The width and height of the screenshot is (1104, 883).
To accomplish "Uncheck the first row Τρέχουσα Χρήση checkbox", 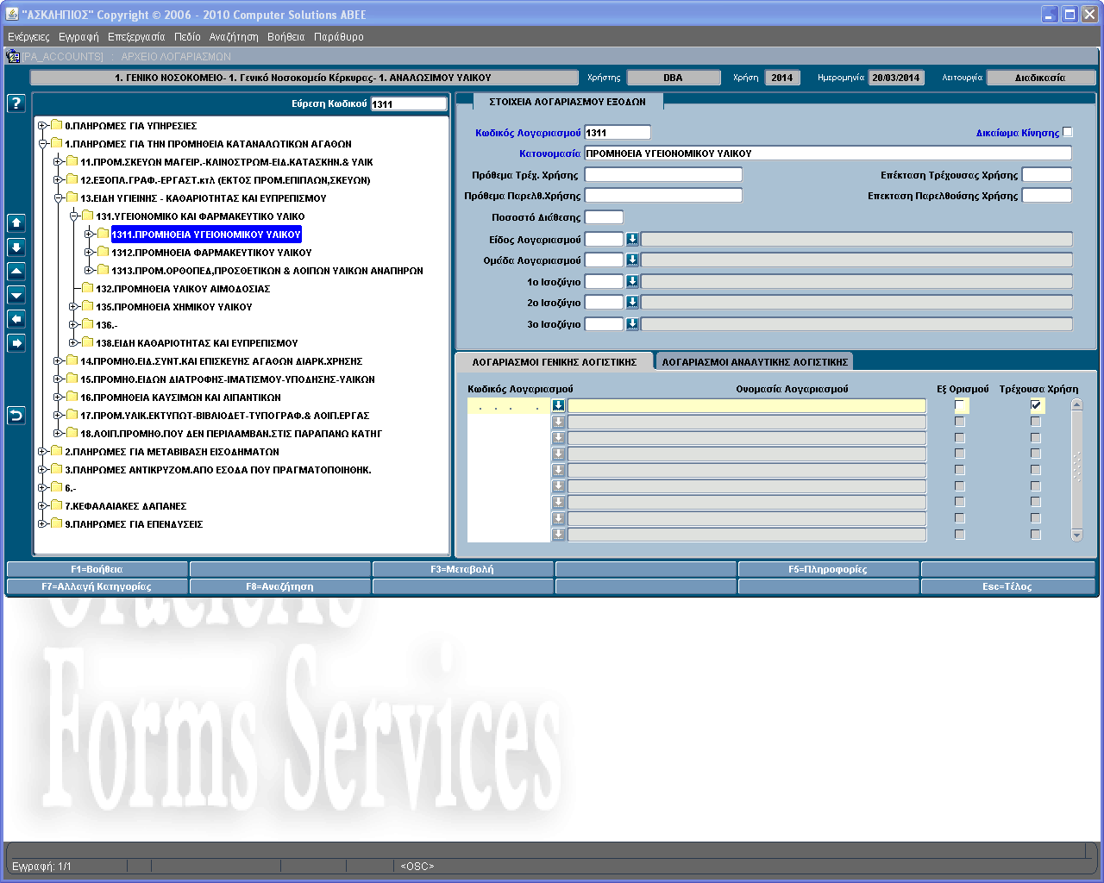I will (1036, 405).
